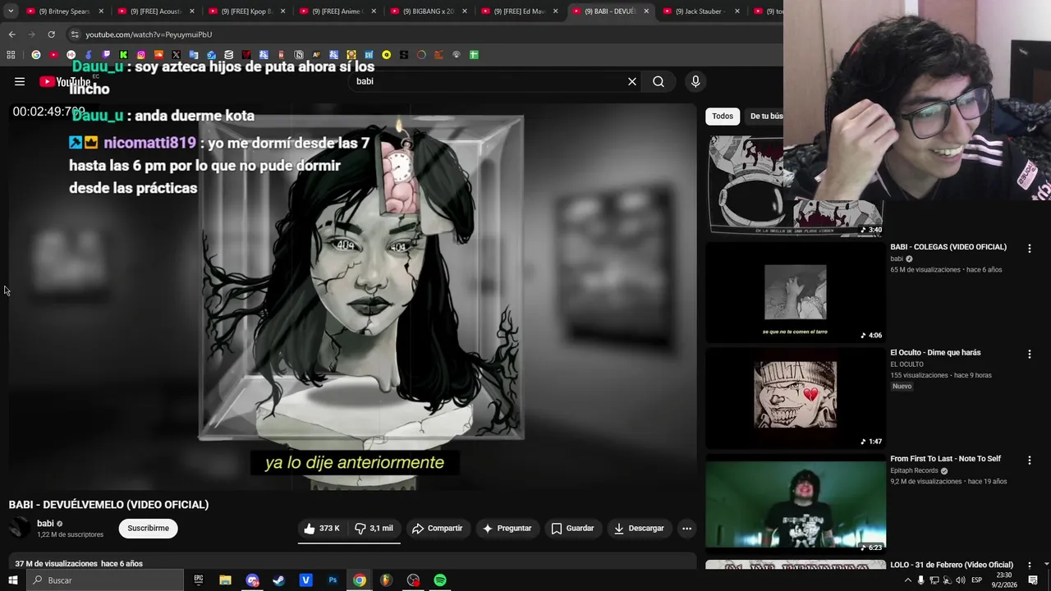The image size is (1051, 591).
Task: Open the babi channel avatar
Action: click(20, 529)
